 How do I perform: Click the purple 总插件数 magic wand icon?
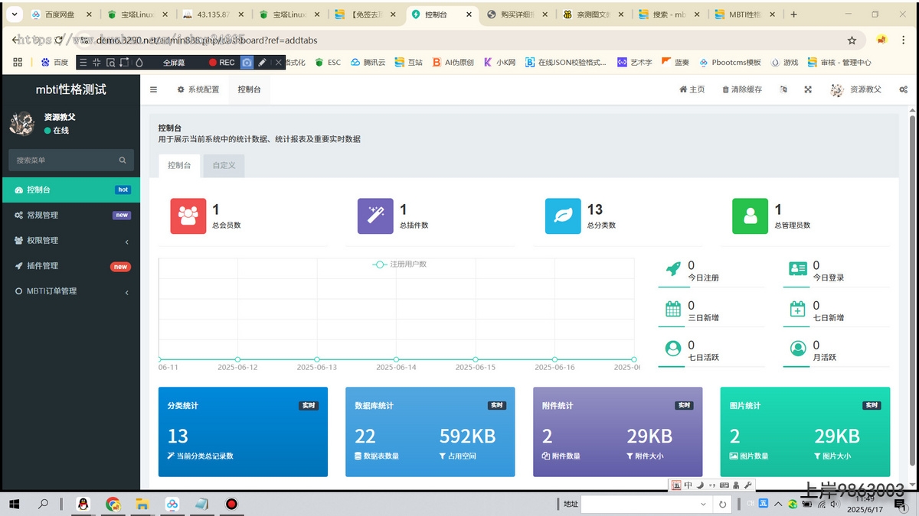(375, 216)
